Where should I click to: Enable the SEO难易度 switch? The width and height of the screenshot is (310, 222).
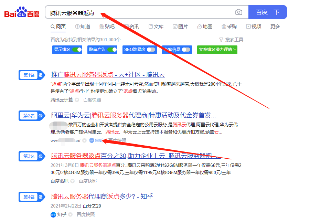151,50
